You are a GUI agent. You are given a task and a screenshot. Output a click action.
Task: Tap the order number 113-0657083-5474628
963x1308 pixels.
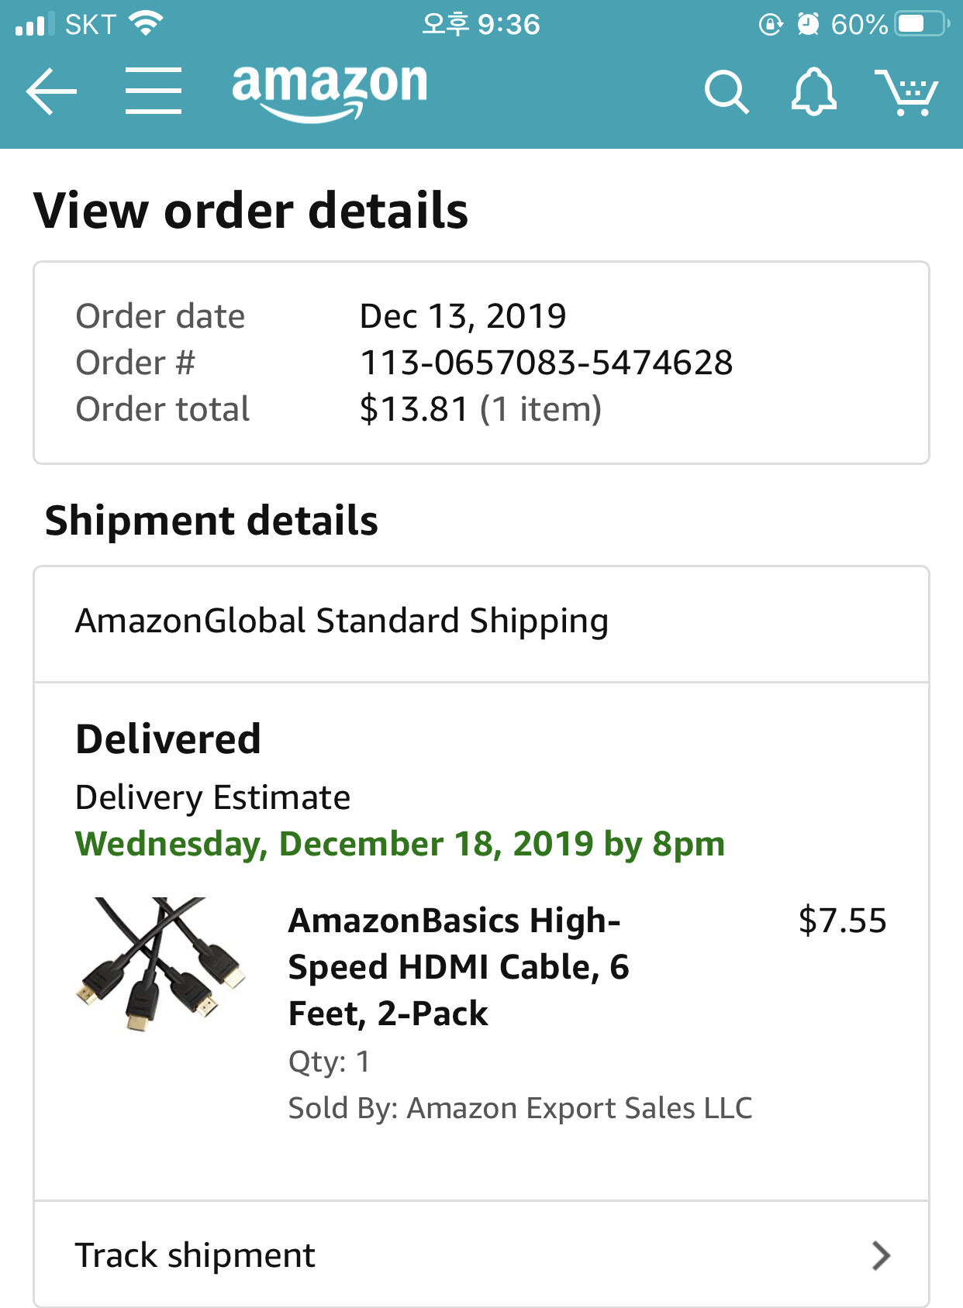coord(546,363)
